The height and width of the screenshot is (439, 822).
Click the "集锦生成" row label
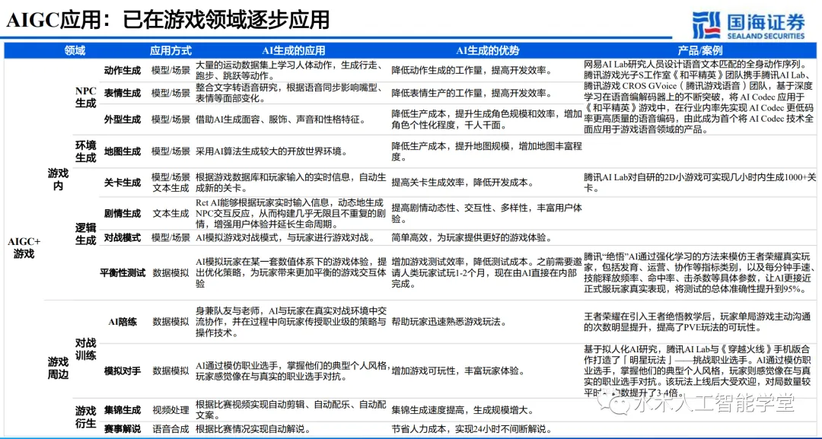123,409
